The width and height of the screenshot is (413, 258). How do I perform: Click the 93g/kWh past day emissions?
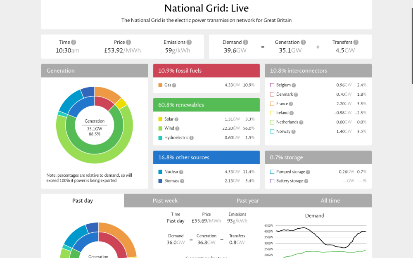click(x=237, y=221)
